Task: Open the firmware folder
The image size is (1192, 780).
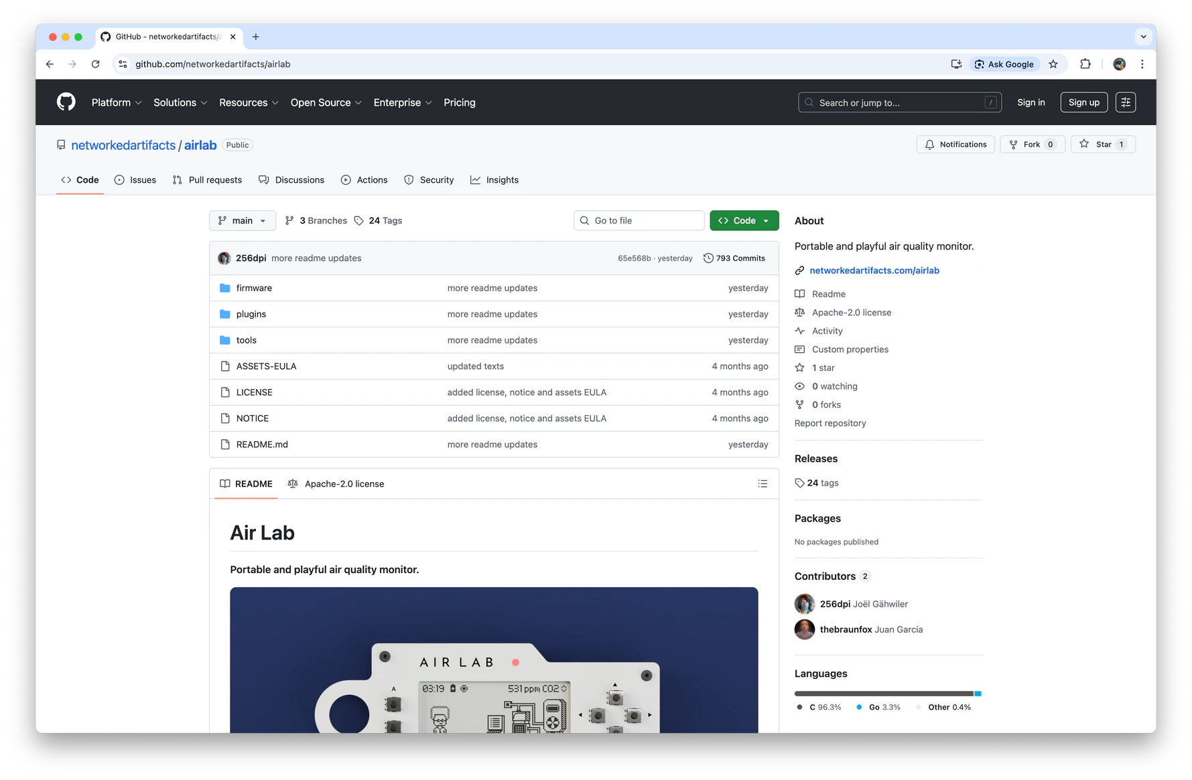Action: tap(254, 288)
